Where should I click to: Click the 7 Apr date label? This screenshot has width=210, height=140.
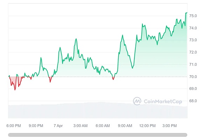tap(58, 126)
